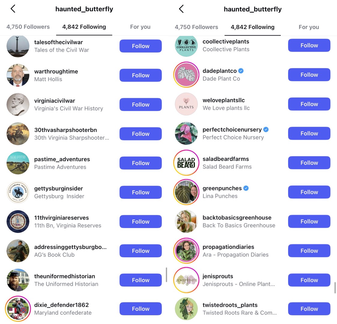
Task: Open the coollectiveplants profile avatar
Action: click(x=186, y=45)
